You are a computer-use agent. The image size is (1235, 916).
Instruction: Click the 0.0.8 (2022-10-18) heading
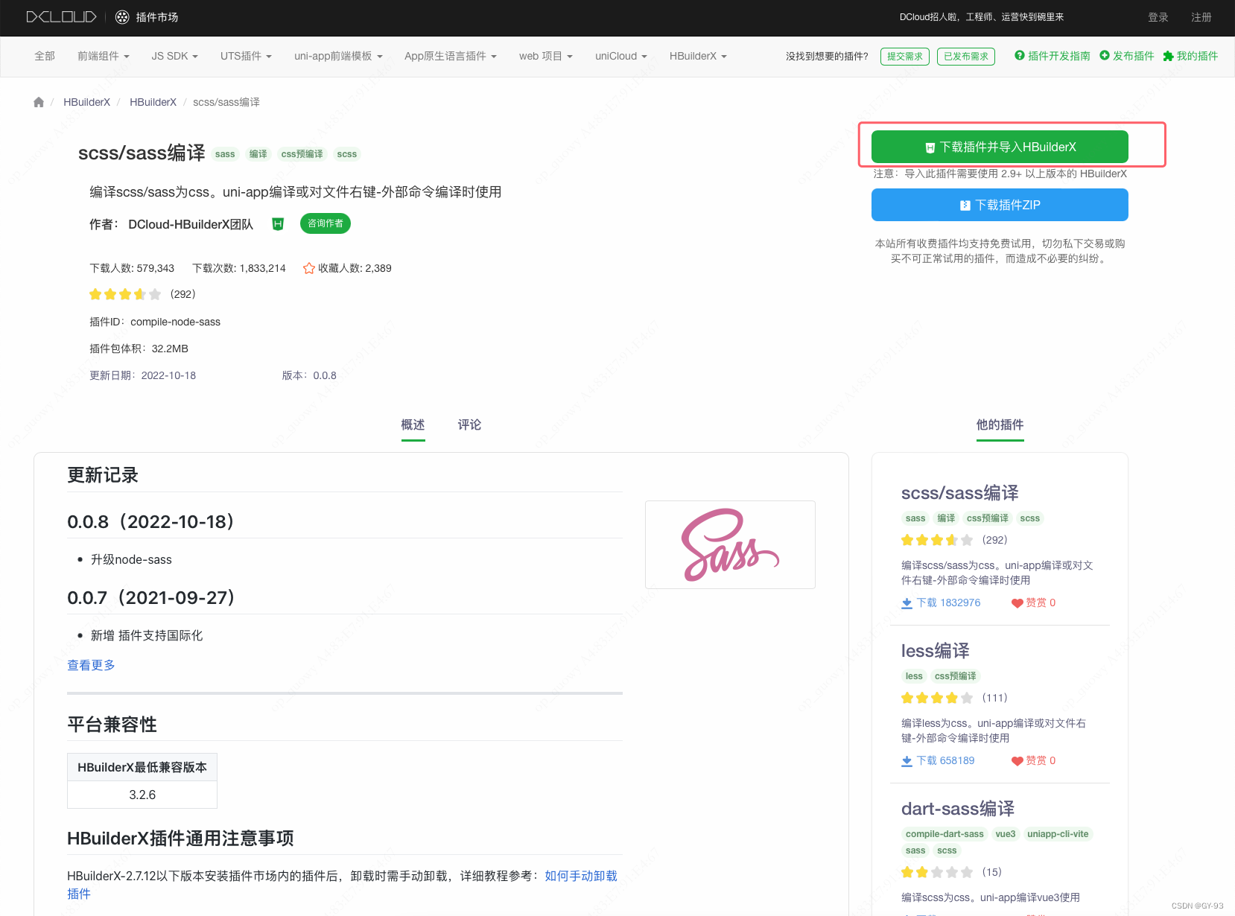click(x=150, y=522)
